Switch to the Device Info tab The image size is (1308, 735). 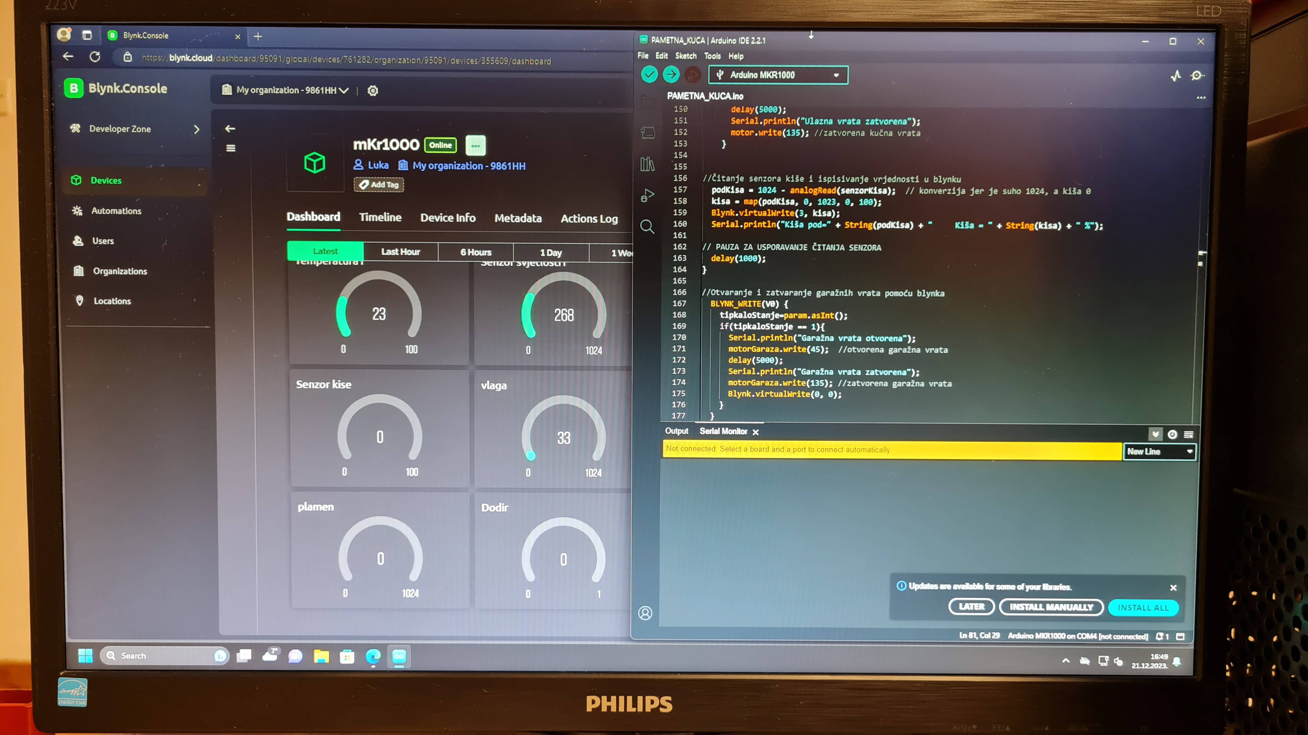click(x=448, y=217)
